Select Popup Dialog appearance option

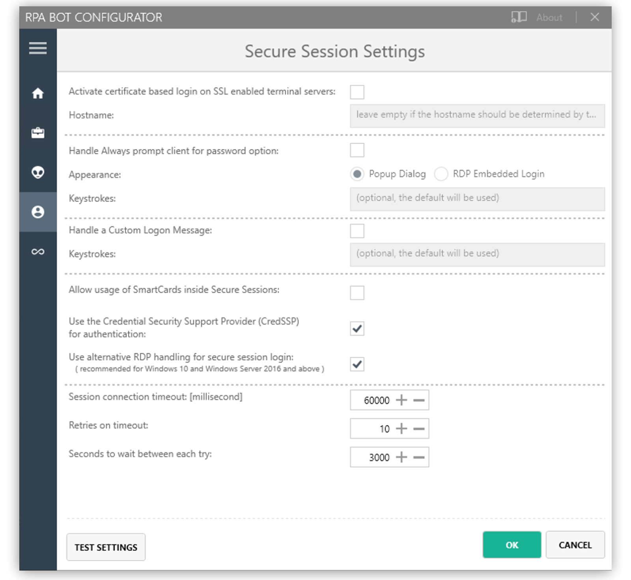[x=357, y=174]
